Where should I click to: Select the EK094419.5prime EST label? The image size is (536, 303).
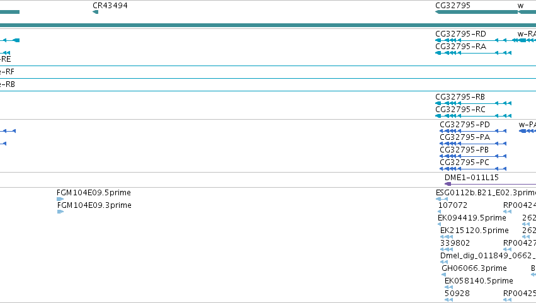(x=472, y=218)
